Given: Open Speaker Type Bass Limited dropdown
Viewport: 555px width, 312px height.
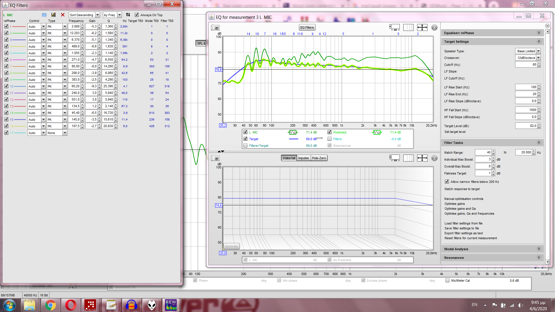Looking at the screenshot, I should [528, 51].
